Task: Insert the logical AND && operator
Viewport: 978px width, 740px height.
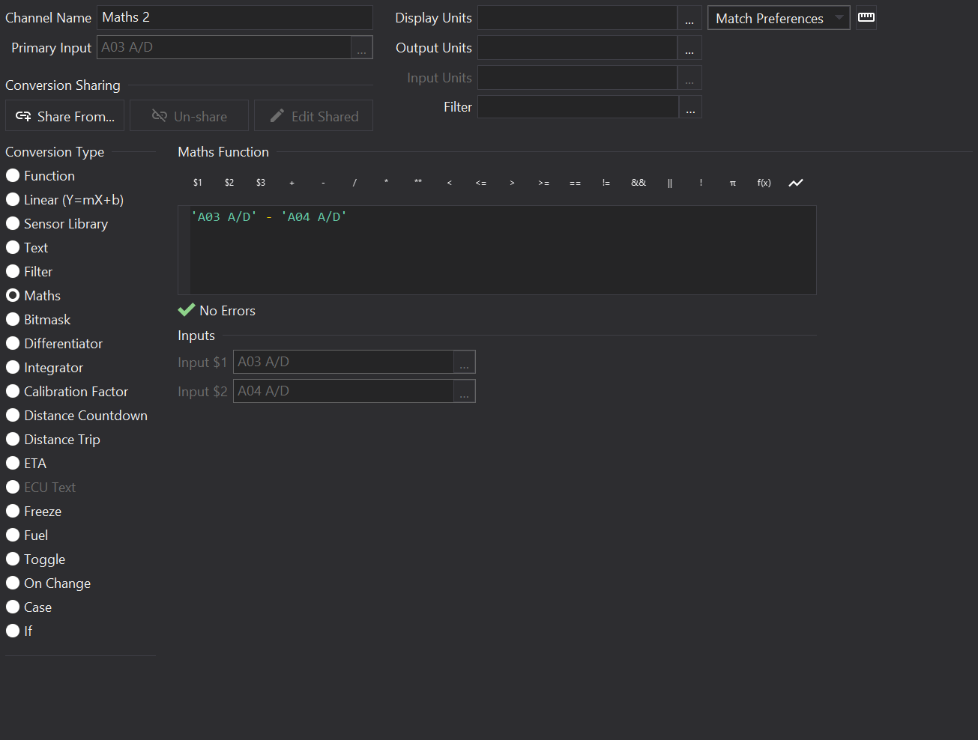Action: point(638,183)
